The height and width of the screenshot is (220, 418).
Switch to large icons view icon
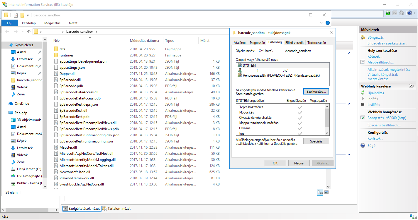(326, 192)
